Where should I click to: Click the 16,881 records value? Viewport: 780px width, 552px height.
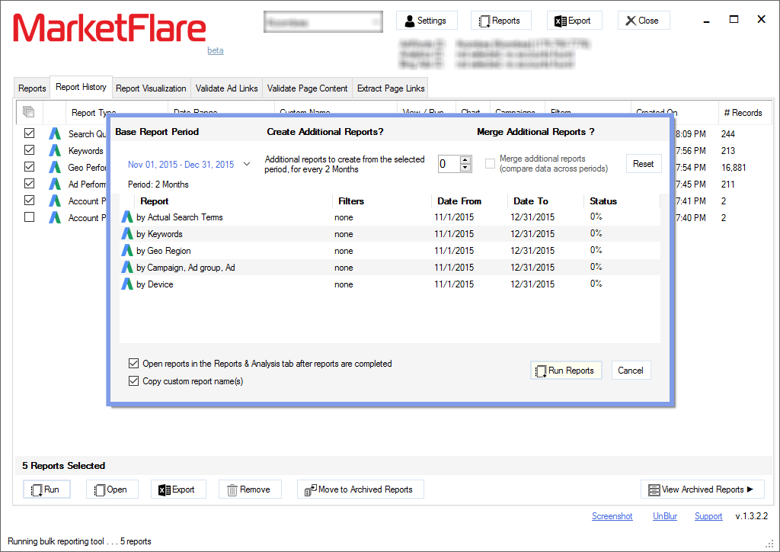[x=734, y=167]
